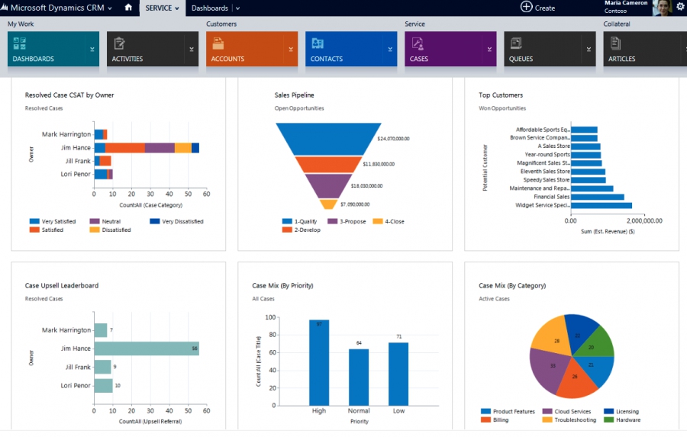
Task: Click the Dashboards tile icon
Action: (19, 43)
